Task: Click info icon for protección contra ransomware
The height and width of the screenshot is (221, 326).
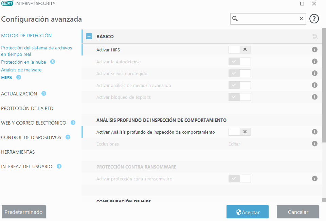Action: pyautogui.click(x=314, y=178)
